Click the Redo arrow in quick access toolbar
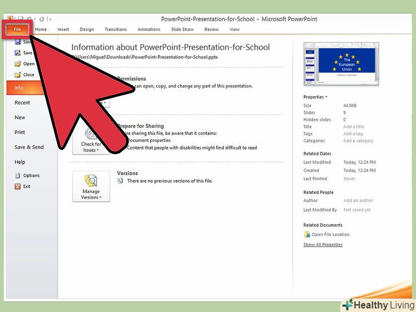Viewport: 416px width, 312px height. (42, 19)
